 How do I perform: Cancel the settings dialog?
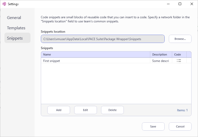pyautogui.click(x=180, y=126)
